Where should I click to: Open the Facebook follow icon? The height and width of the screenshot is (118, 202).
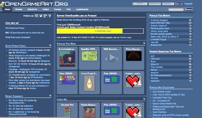tap(49, 16)
